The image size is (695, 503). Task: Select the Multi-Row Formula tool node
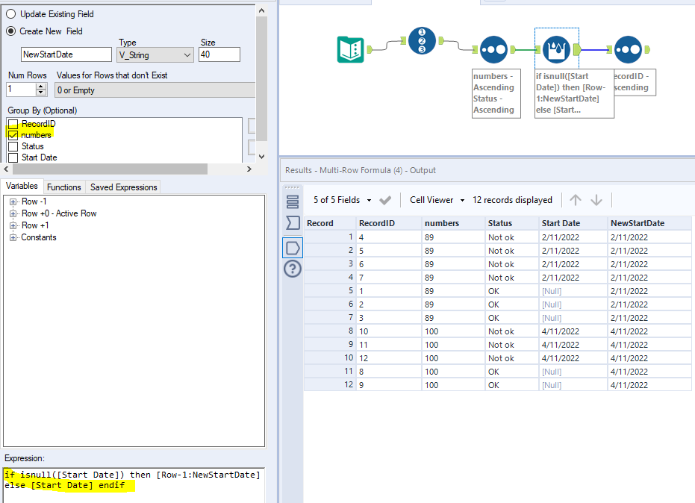coord(556,50)
